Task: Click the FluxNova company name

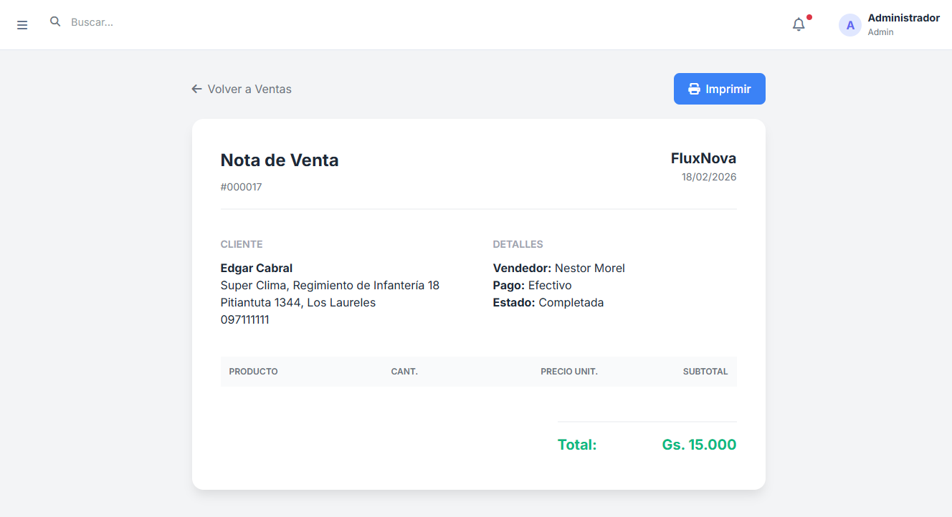Action: pyautogui.click(x=703, y=158)
